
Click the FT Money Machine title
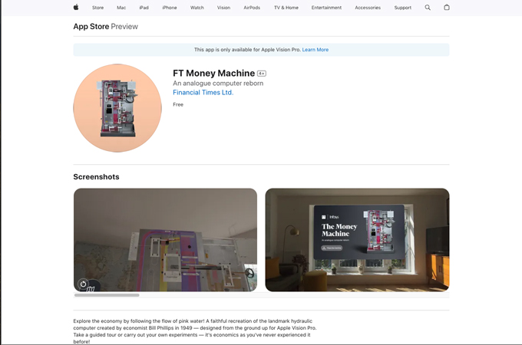213,73
